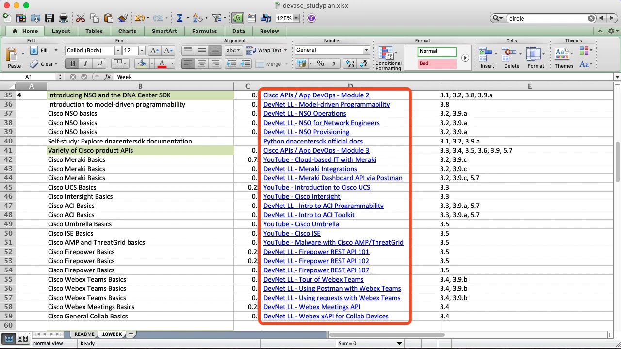Open the Conditional Formatting menu
This screenshot has width=621, height=349.
(x=388, y=58)
